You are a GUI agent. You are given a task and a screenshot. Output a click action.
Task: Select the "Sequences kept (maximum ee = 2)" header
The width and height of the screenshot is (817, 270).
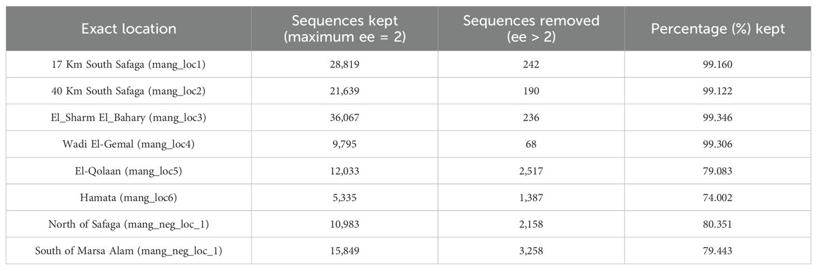coord(344,29)
